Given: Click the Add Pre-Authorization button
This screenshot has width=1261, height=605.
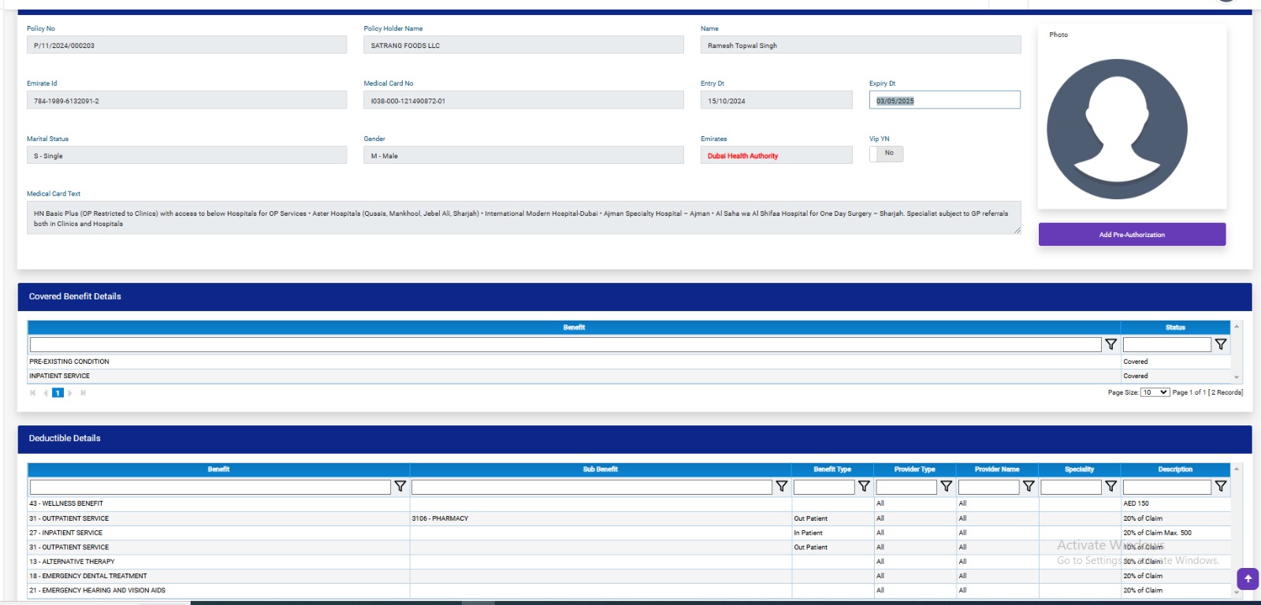Looking at the screenshot, I should coord(1132,235).
